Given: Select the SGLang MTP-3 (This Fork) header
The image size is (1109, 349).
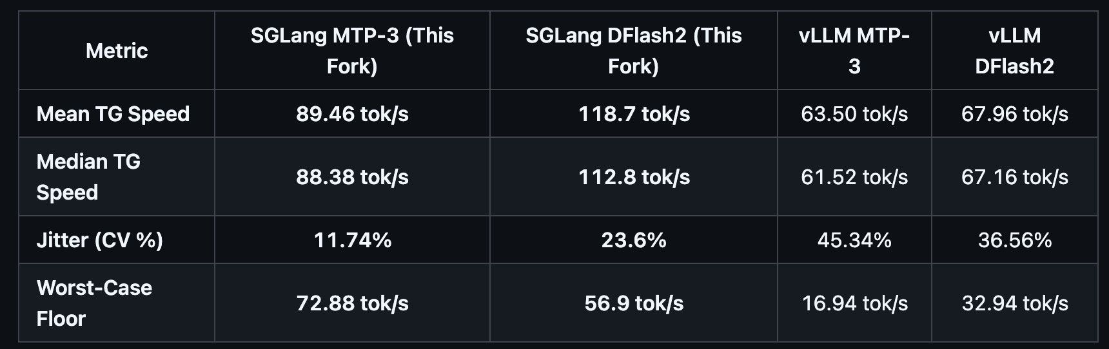Looking at the screenshot, I should click(x=352, y=50).
